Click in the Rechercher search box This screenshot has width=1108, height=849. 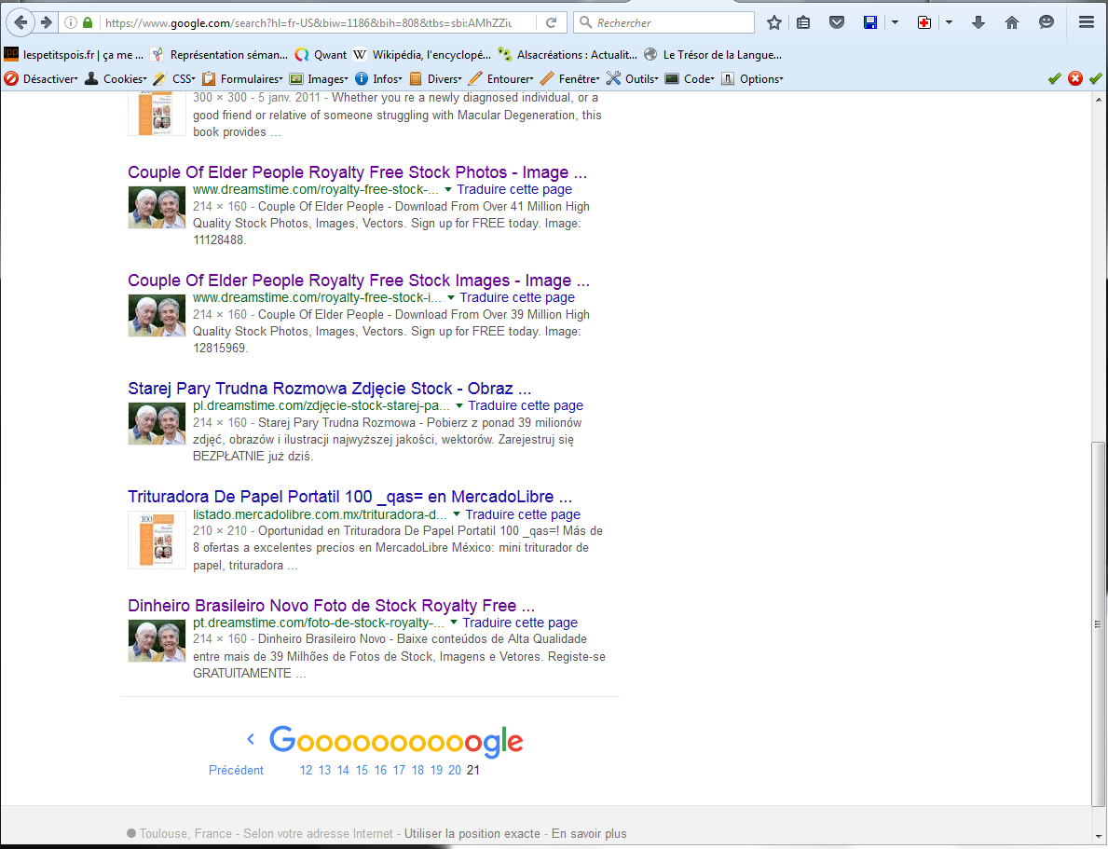click(x=671, y=22)
